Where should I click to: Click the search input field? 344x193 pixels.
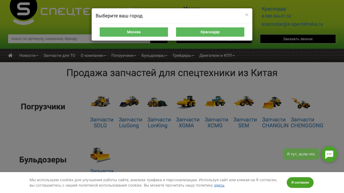[79, 39]
